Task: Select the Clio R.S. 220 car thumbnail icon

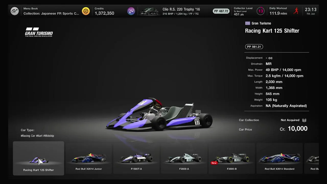Action: [149, 11]
